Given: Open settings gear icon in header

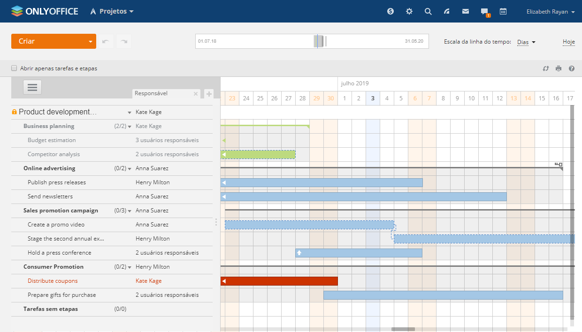Looking at the screenshot, I should tap(409, 11).
